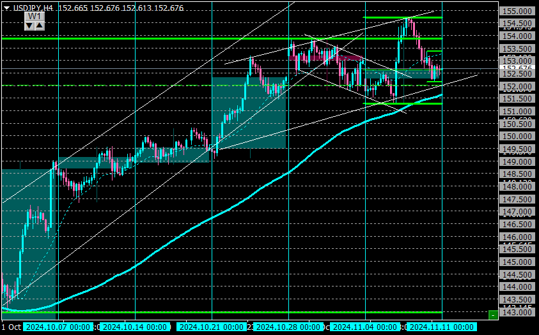
Task: Select the 2024.10.07 00:00 date label
Action: 58,327
